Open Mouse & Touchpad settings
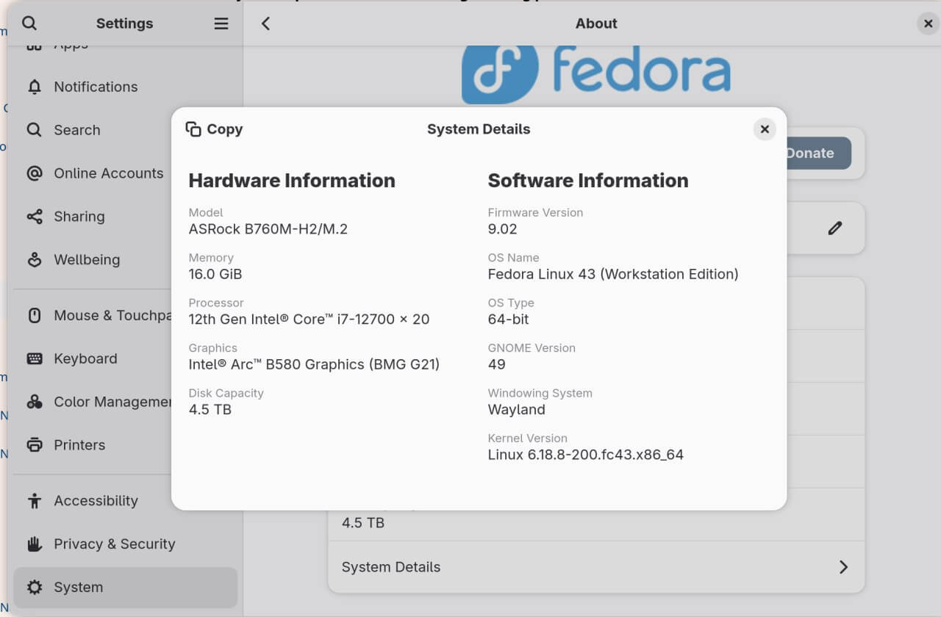 110,316
